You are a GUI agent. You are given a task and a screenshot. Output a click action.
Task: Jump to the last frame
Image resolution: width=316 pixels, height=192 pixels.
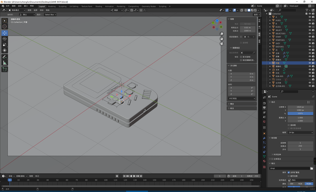click(141, 176)
